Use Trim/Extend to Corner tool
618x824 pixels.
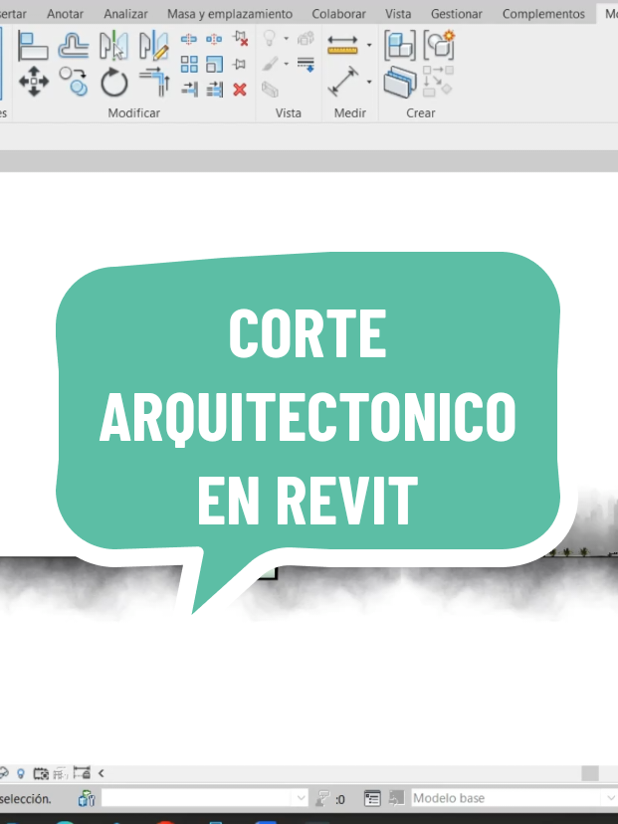(154, 82)
